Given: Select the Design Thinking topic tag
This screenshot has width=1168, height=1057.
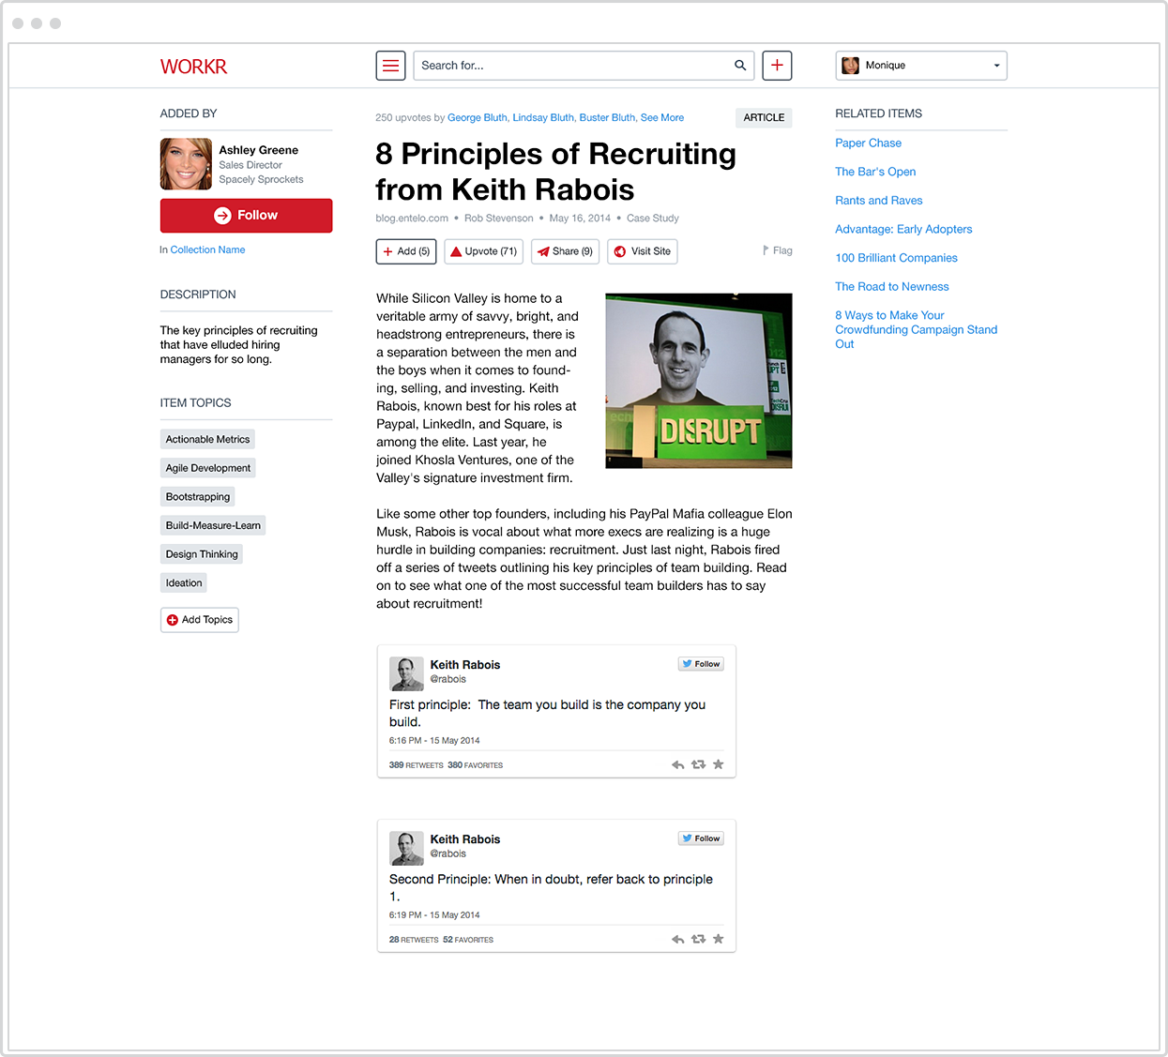Looking at the screenshot, I should coord(202,554).
